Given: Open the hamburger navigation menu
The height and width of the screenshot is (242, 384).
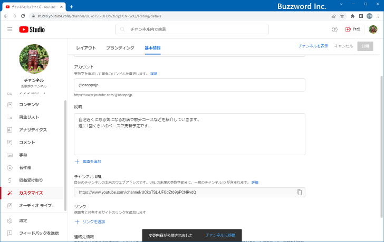Looking at the screenshot, I should tap(10, 29).
